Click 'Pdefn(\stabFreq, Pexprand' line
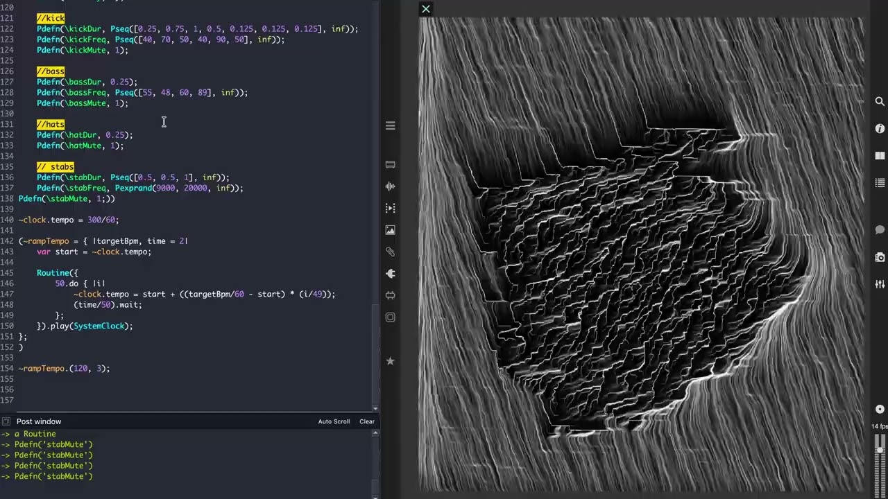Viewport: 888px width, 499px height. click(x=140, y=188)
